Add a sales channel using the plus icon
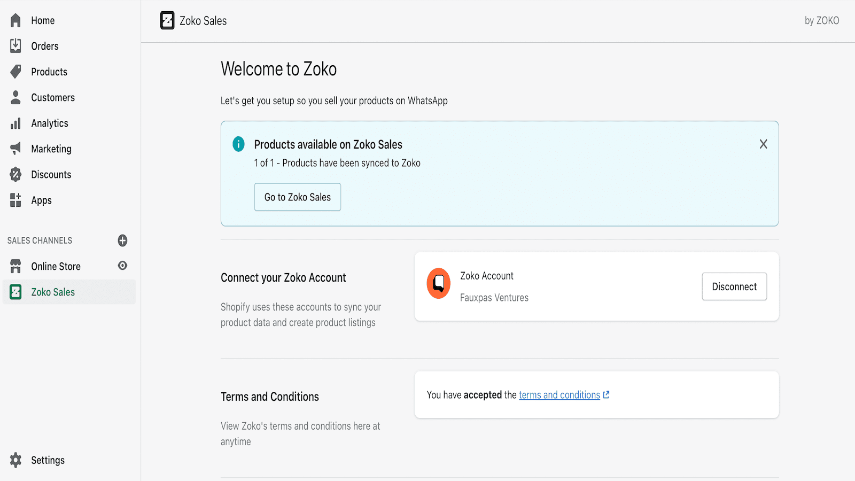The image size is (855, 481). pyautogui.click(x=122, y=241)
